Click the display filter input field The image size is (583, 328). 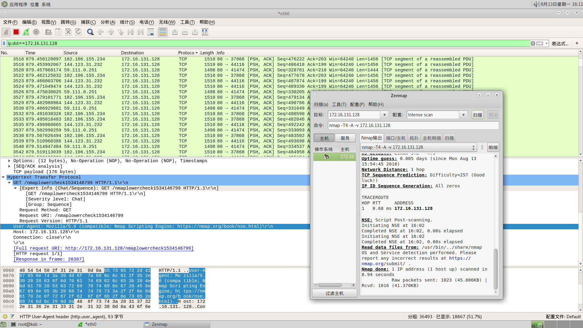coord(268,43)
